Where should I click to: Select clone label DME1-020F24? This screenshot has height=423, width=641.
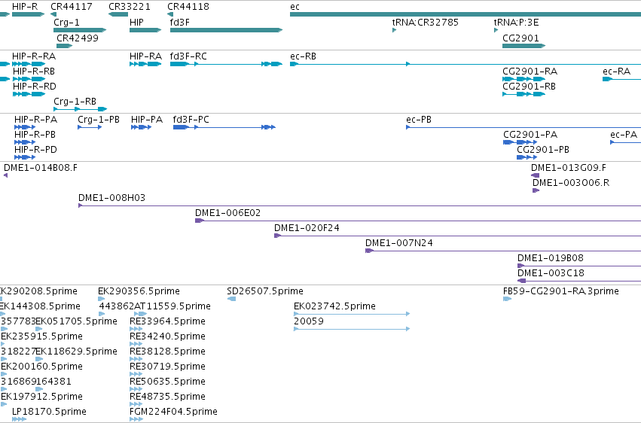click(x=307, y=228)
